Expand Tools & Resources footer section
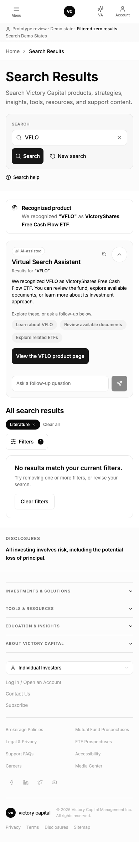139x842 pixels. click(69, 609)
